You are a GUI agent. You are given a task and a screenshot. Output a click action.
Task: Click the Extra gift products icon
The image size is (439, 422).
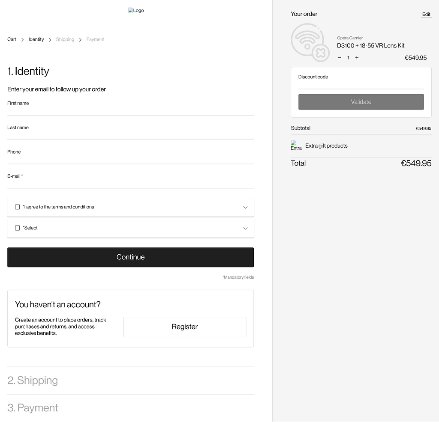296,146
